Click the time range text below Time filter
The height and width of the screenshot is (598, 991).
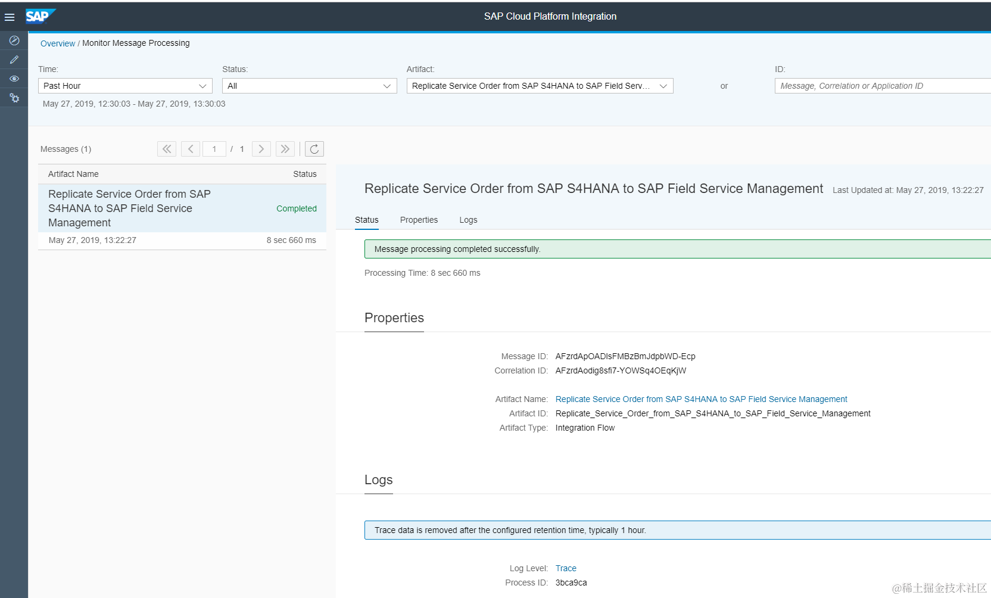[134, 104]
